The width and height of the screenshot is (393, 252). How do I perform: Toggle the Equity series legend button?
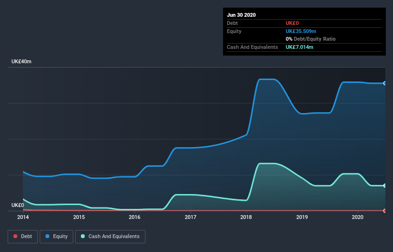(56, 237)
